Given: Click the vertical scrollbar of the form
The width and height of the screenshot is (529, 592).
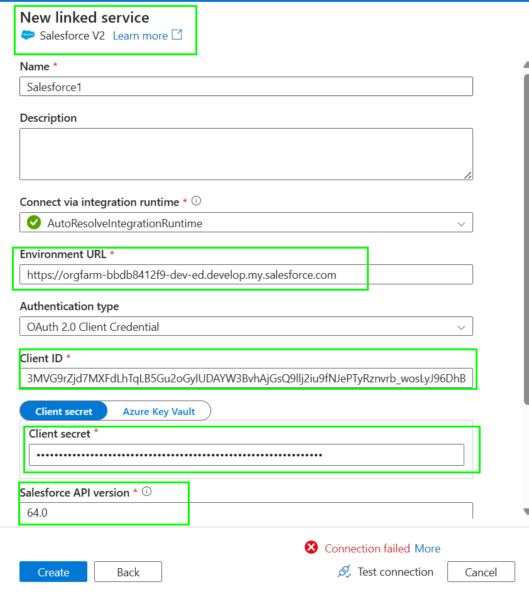Looking at the screenshot, I should click(526, 240).
